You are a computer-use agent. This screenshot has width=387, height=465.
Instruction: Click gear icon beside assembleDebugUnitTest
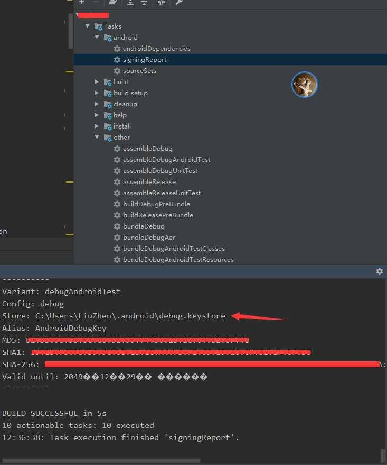point(117,170)
